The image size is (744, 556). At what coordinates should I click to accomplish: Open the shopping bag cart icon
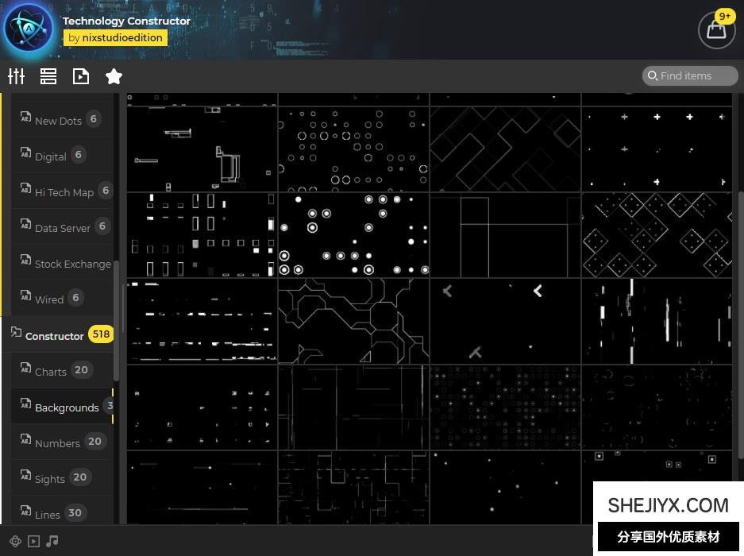coord(716,30)
